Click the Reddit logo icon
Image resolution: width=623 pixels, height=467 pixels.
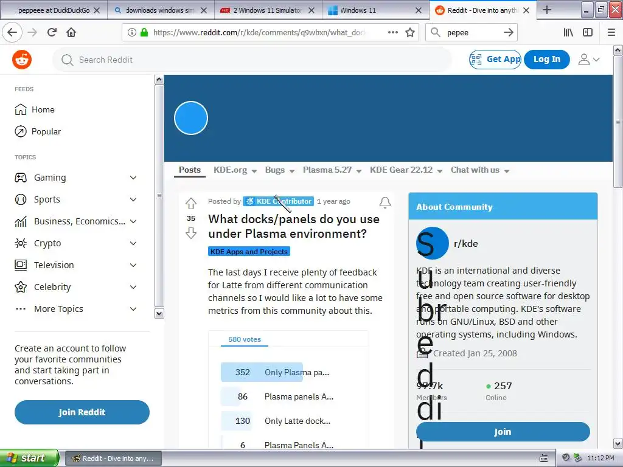click(x=22, y=60)
